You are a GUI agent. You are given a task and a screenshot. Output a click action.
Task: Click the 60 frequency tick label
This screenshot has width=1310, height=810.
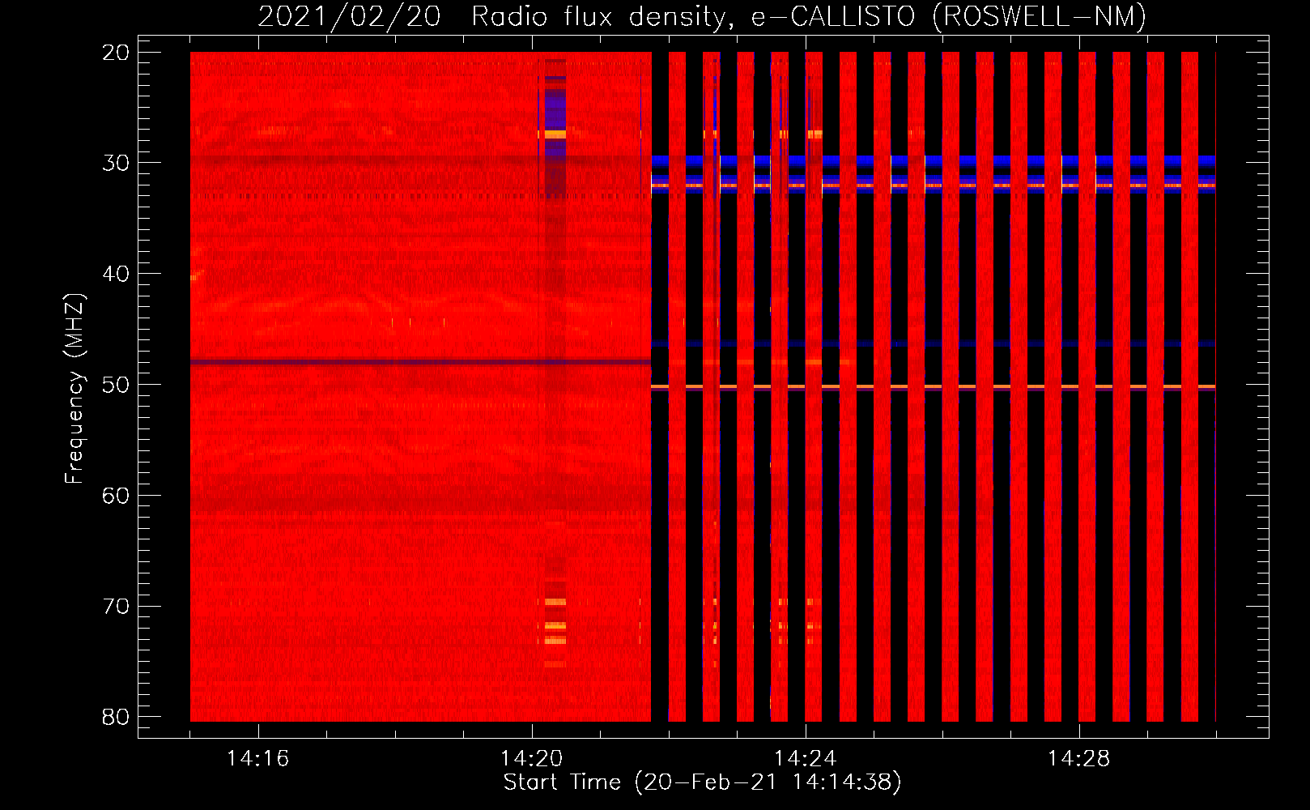117,496
